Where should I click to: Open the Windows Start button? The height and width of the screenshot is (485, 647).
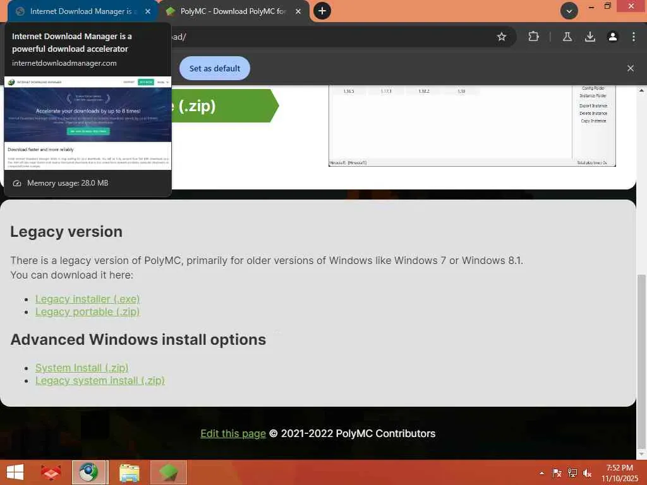tap(15, 472)
